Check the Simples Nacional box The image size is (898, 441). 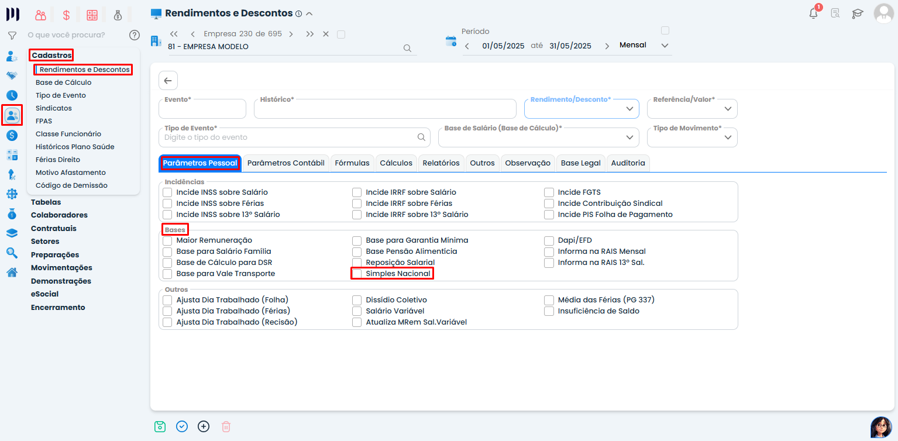(357, 274)
